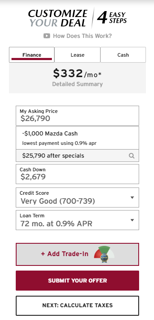Click the Kelley Blue Book gauge icon
This screenshot has height=320, width=154.
[x=104, y=254]
